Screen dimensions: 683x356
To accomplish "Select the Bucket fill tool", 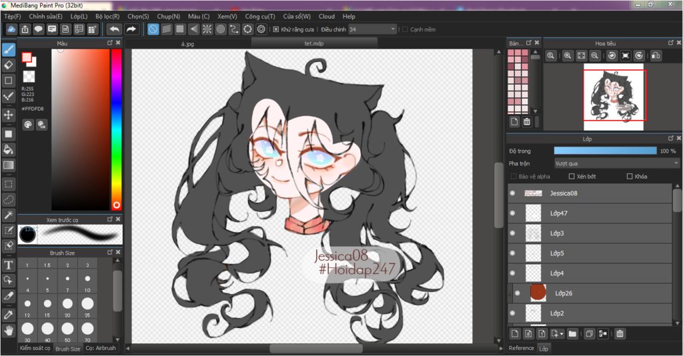I will (8, 150).
